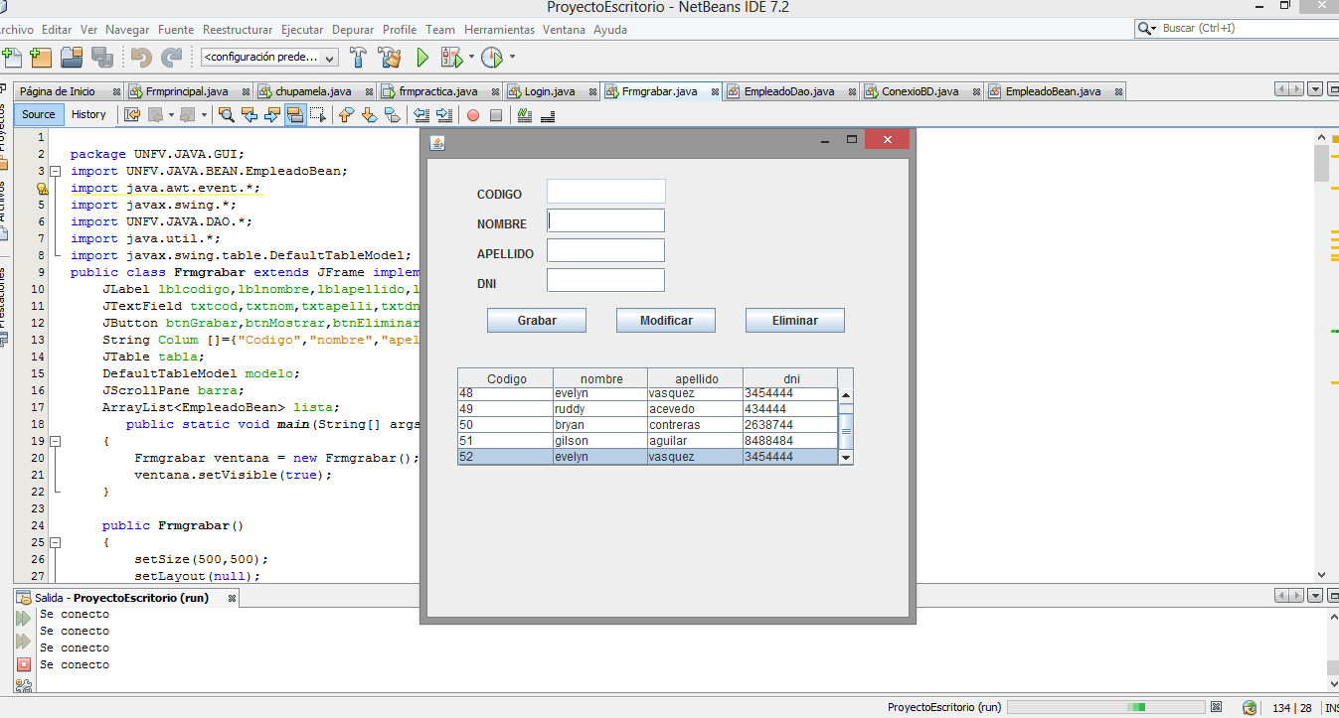Screen dimensions: 1339x718
Task: Click the Debug Project icon
Action: coord(450,58)
